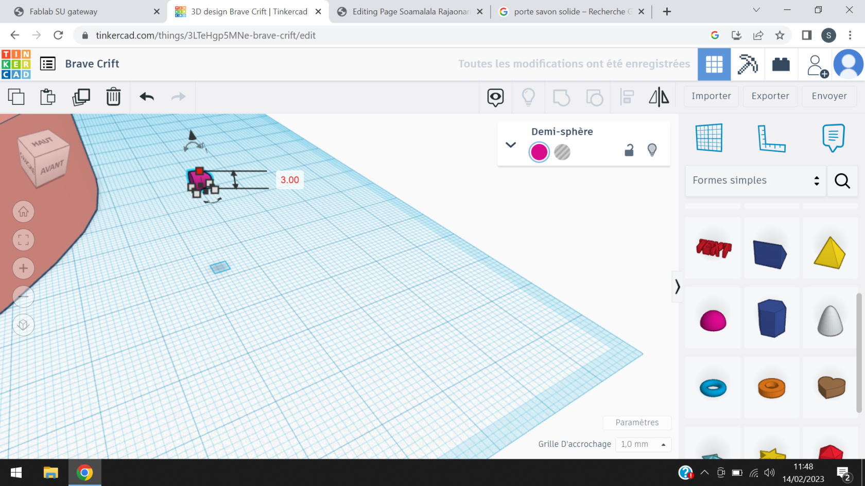Bookmark this page with star icon
The image size is (865, 486).
[780, 35]
